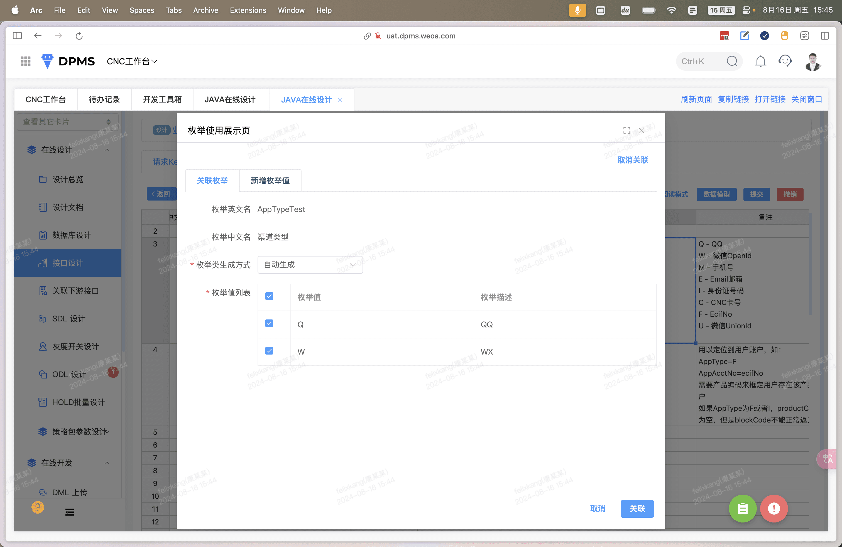This screenshot has height=547, width=842.
Task: Reload the current page
Action: pos(79,36)
